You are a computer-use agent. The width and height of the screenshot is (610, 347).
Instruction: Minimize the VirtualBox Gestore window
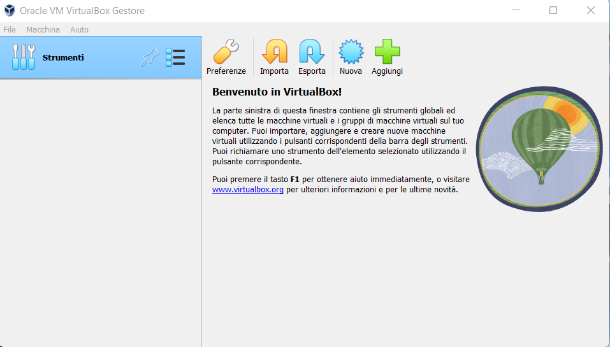(x=516, y=10)
